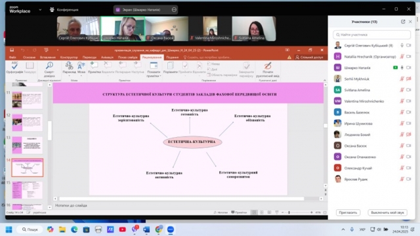Show hidden system tray icons
This screenshot has height=236, width=420.
(x=343, y=229)
